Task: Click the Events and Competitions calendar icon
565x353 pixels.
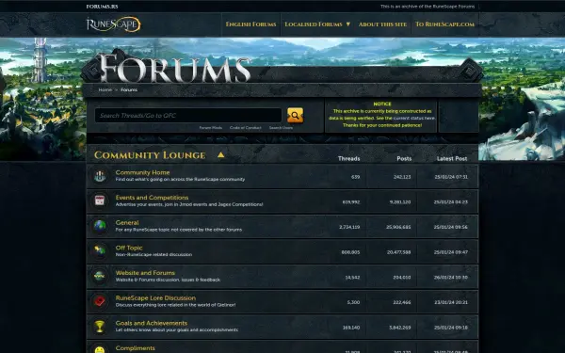Action: 100,201
